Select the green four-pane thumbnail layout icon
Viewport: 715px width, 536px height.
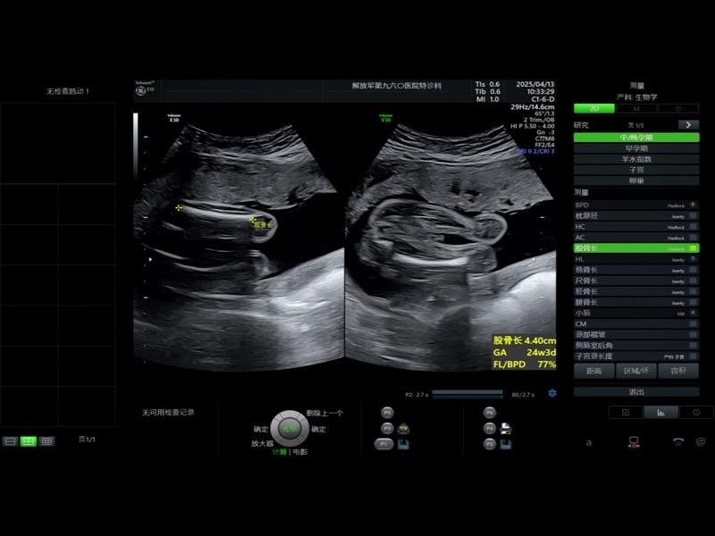[29, 441]
